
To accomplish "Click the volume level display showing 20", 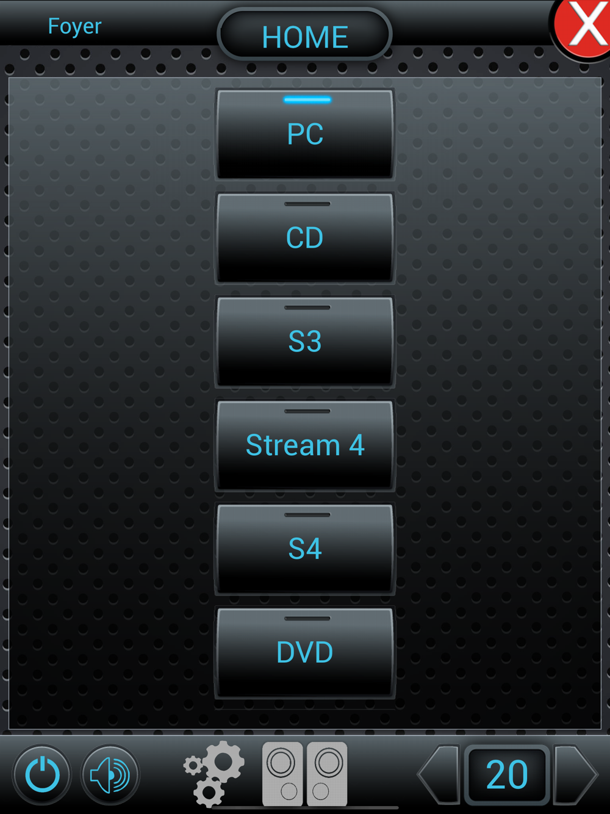I will point(507,775).
